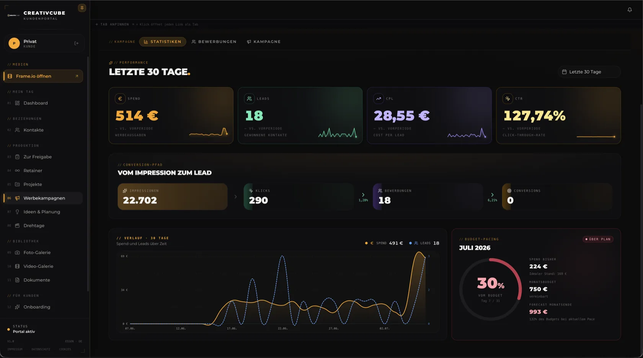Image resolution: width=643 pixels, height=358 pixels.
Task: Open Foto-Galerie
Action: 43,252
